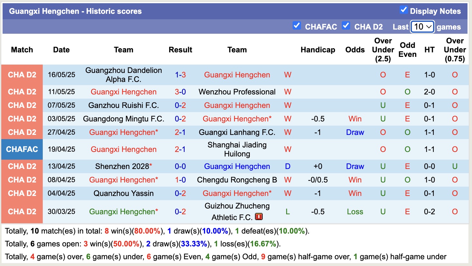Image resolution: width=472 pixels, height=266 pixels.
Task: Open Guangdong Mingtu F.C. team link
Action: 123,119
